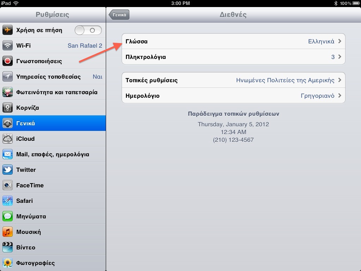
Task: Open Πληκτρολόγια row chevron
Action: (340, 57)
